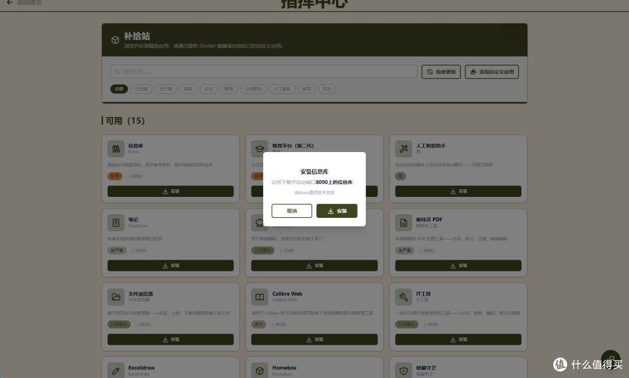Image resolution: width=629 pixels, height=378 pixels.
Task: Click the Excalidraw pencil icon
Action: click(x=116, y=371)
